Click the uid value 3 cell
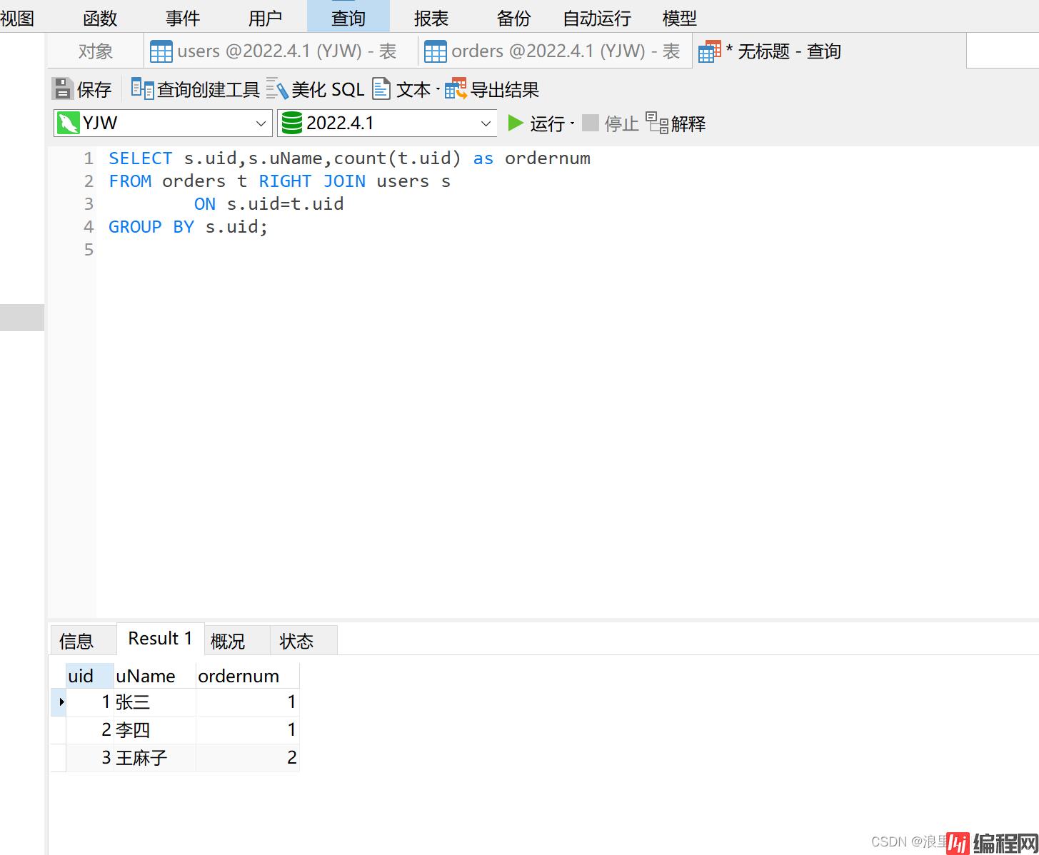 (89, 758)
